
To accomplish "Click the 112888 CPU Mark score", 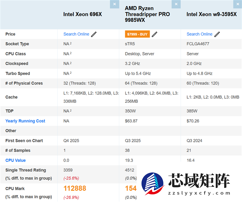I will coord(75,188).
